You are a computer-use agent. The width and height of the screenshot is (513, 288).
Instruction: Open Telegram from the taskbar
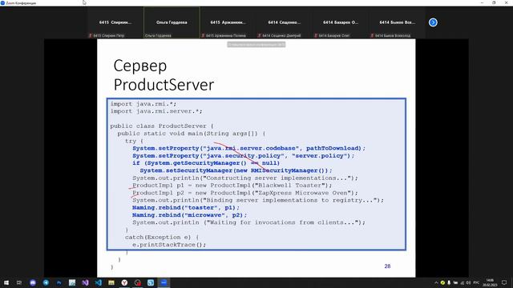coord(46,282)
